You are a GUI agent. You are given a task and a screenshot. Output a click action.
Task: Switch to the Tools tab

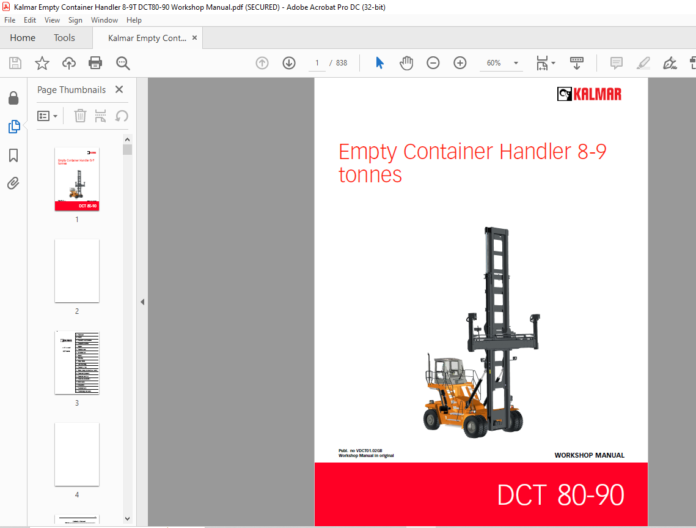tap(64, 38)
